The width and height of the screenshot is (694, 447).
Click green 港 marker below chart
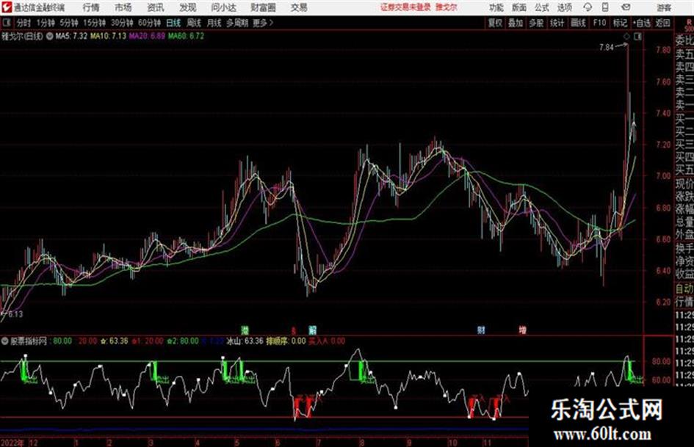point(245,330)
